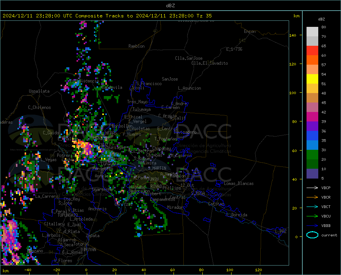Click the 'VBBB' legend label
341x275 pixels.
click(326, 226)
